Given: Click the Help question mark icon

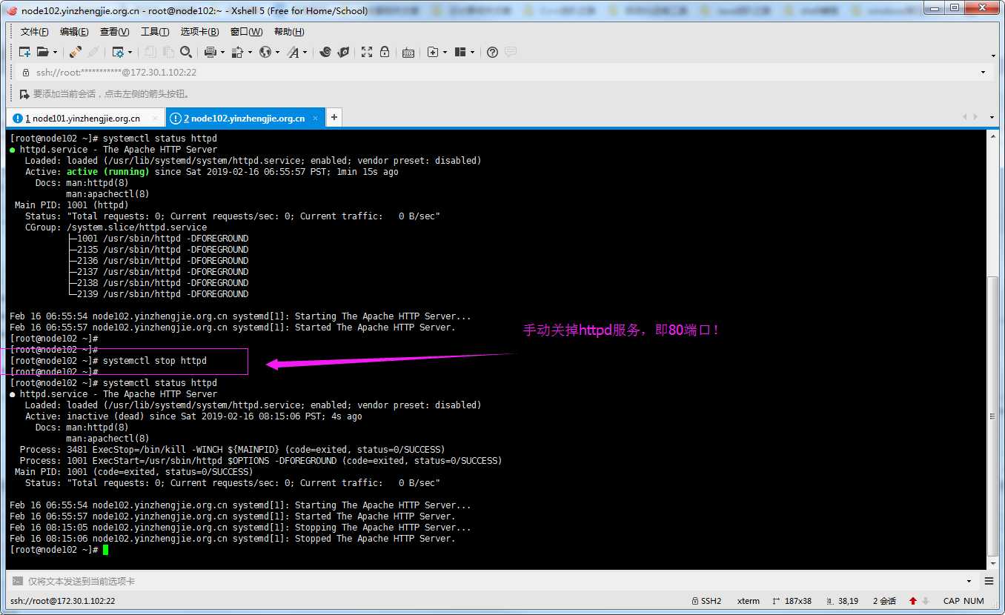Looking at the screenshot, I should [493, 52].
